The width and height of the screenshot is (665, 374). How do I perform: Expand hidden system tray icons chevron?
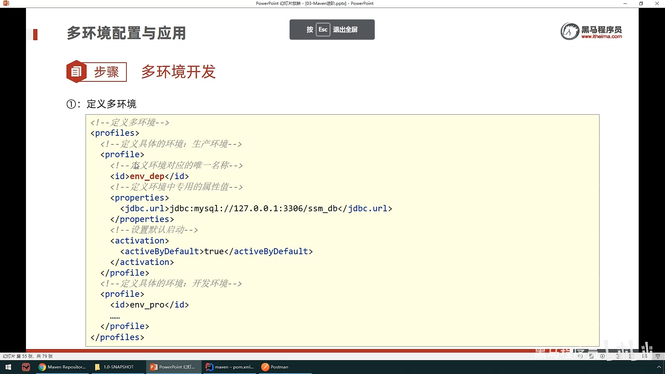tap(659, 367)
